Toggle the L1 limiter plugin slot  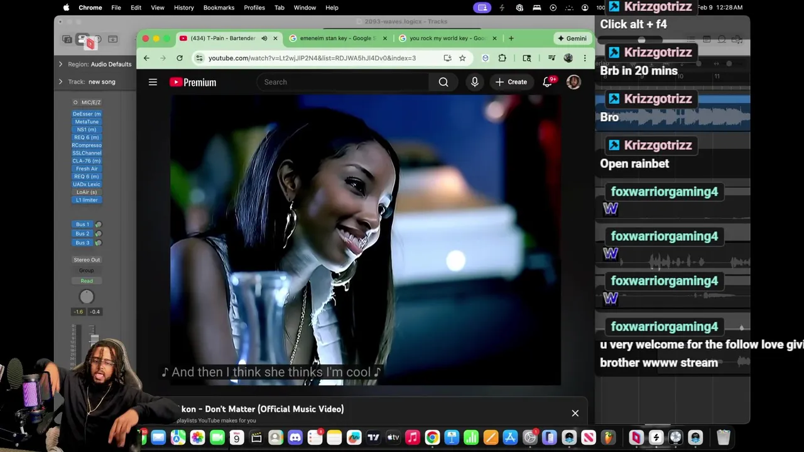pos(87,200)
